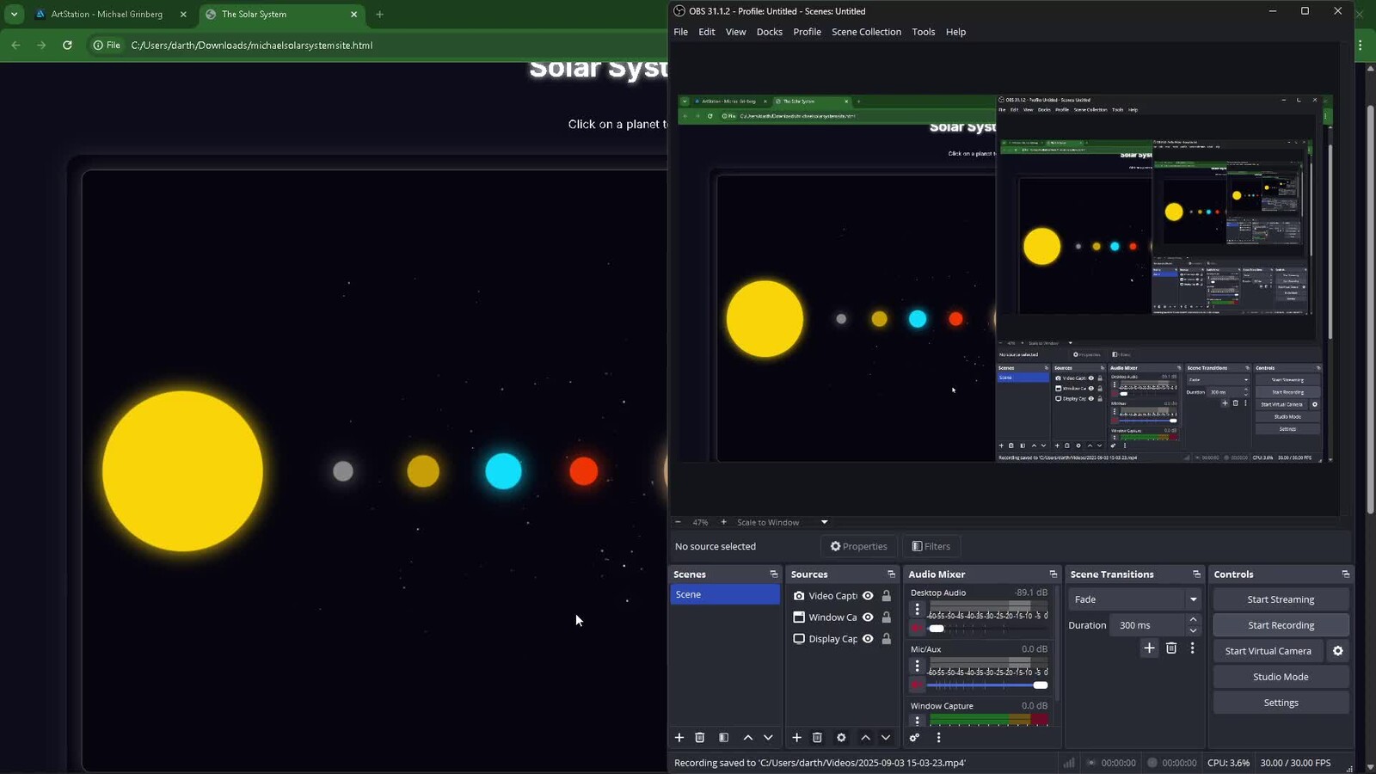Click Studio Mode button
This screenshot has height=774, width=1376.
pyautogui.click(x=1281, y=677)
